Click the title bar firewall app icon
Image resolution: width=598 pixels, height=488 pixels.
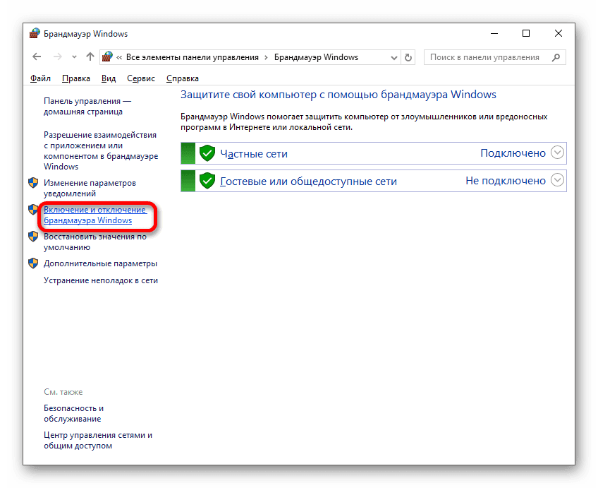pos(35,33)
